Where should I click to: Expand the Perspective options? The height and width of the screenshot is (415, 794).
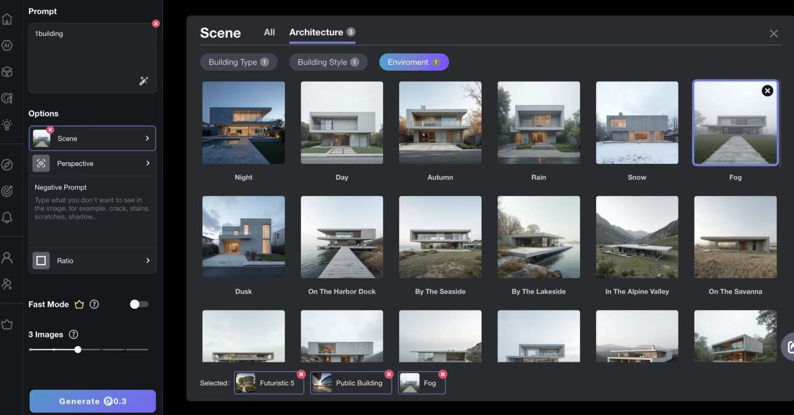(x=92, y=163)
